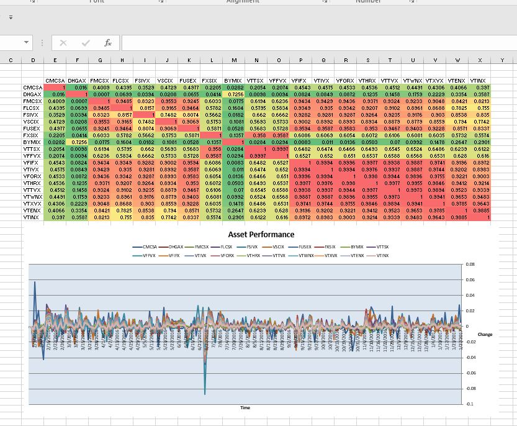The height and width of the screenshot is (426, 517).
Task: Select column M header
Action: [234, 60]
